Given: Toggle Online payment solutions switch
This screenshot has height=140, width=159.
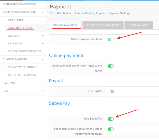Looking at the screenshot, I should pos(111,39).
